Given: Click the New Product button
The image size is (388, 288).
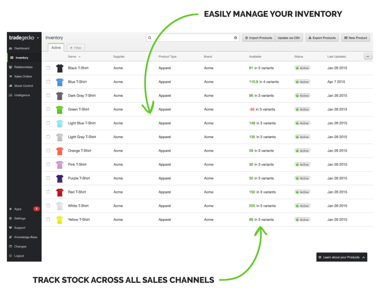Looking at the screenshot, I should [x=355, y=38].
